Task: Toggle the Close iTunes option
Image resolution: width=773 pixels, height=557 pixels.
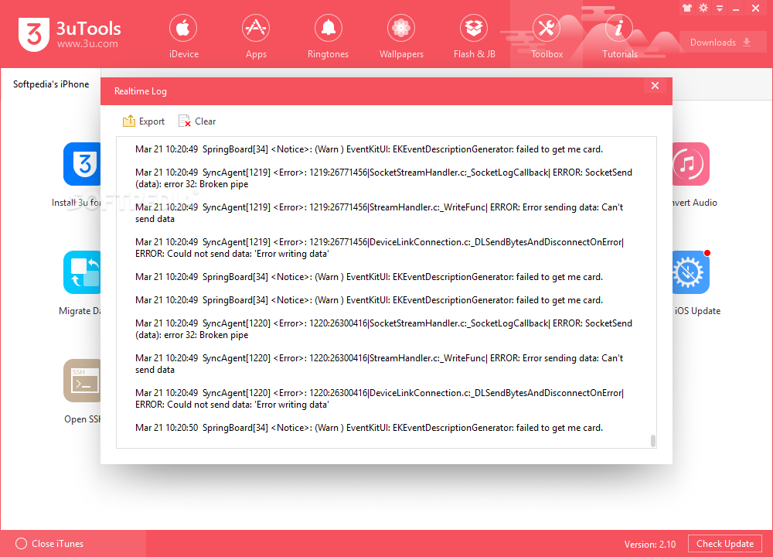Action: tap(49, 544)
